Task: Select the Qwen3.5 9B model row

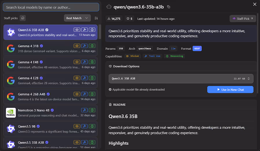Action: (x=51, y=129)
